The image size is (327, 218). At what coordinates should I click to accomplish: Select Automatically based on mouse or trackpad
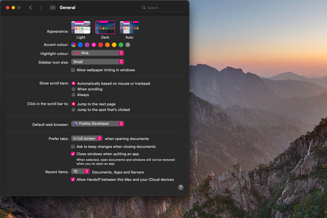(73, 83)
